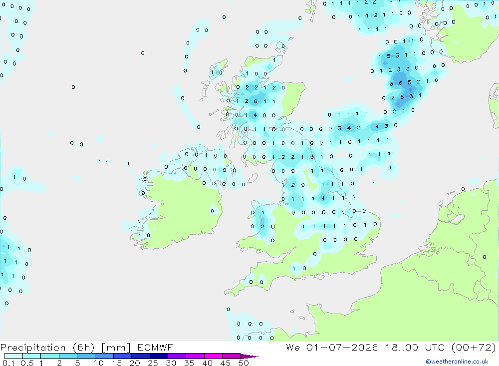
Task: Click the "15" legend scale value
Action: point(117,363)
